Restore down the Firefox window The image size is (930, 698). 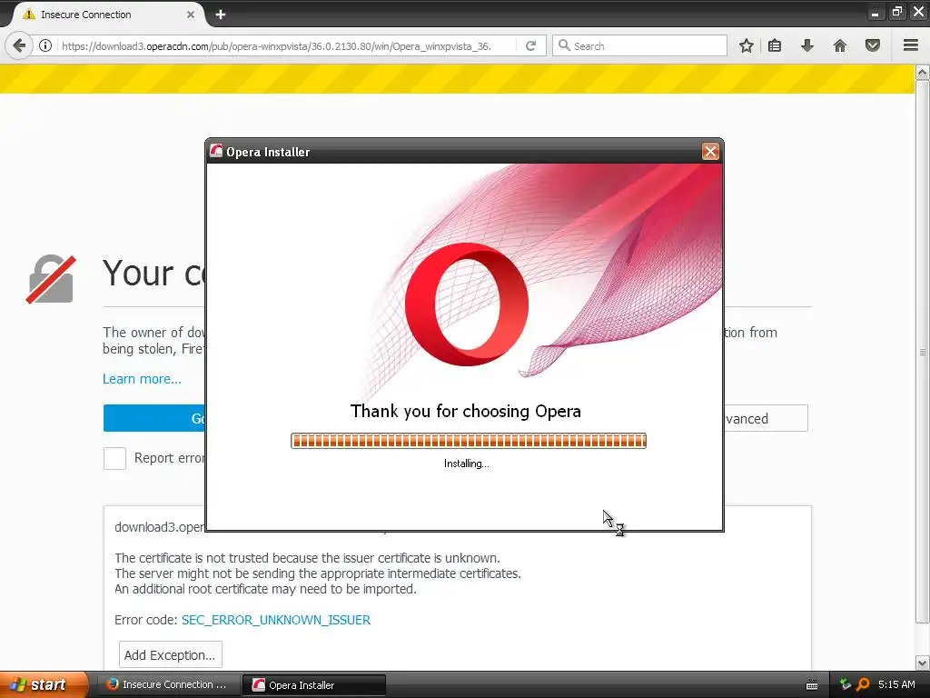896,12
